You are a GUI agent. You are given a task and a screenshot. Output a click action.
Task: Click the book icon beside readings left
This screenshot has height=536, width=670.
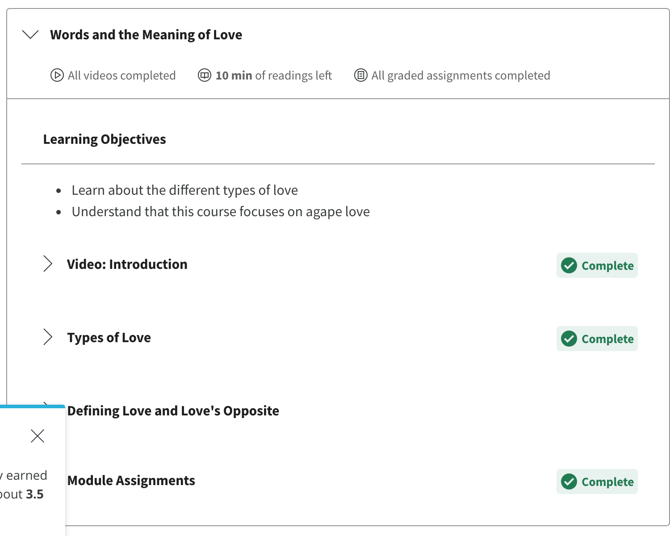click(x=204, y=75)
